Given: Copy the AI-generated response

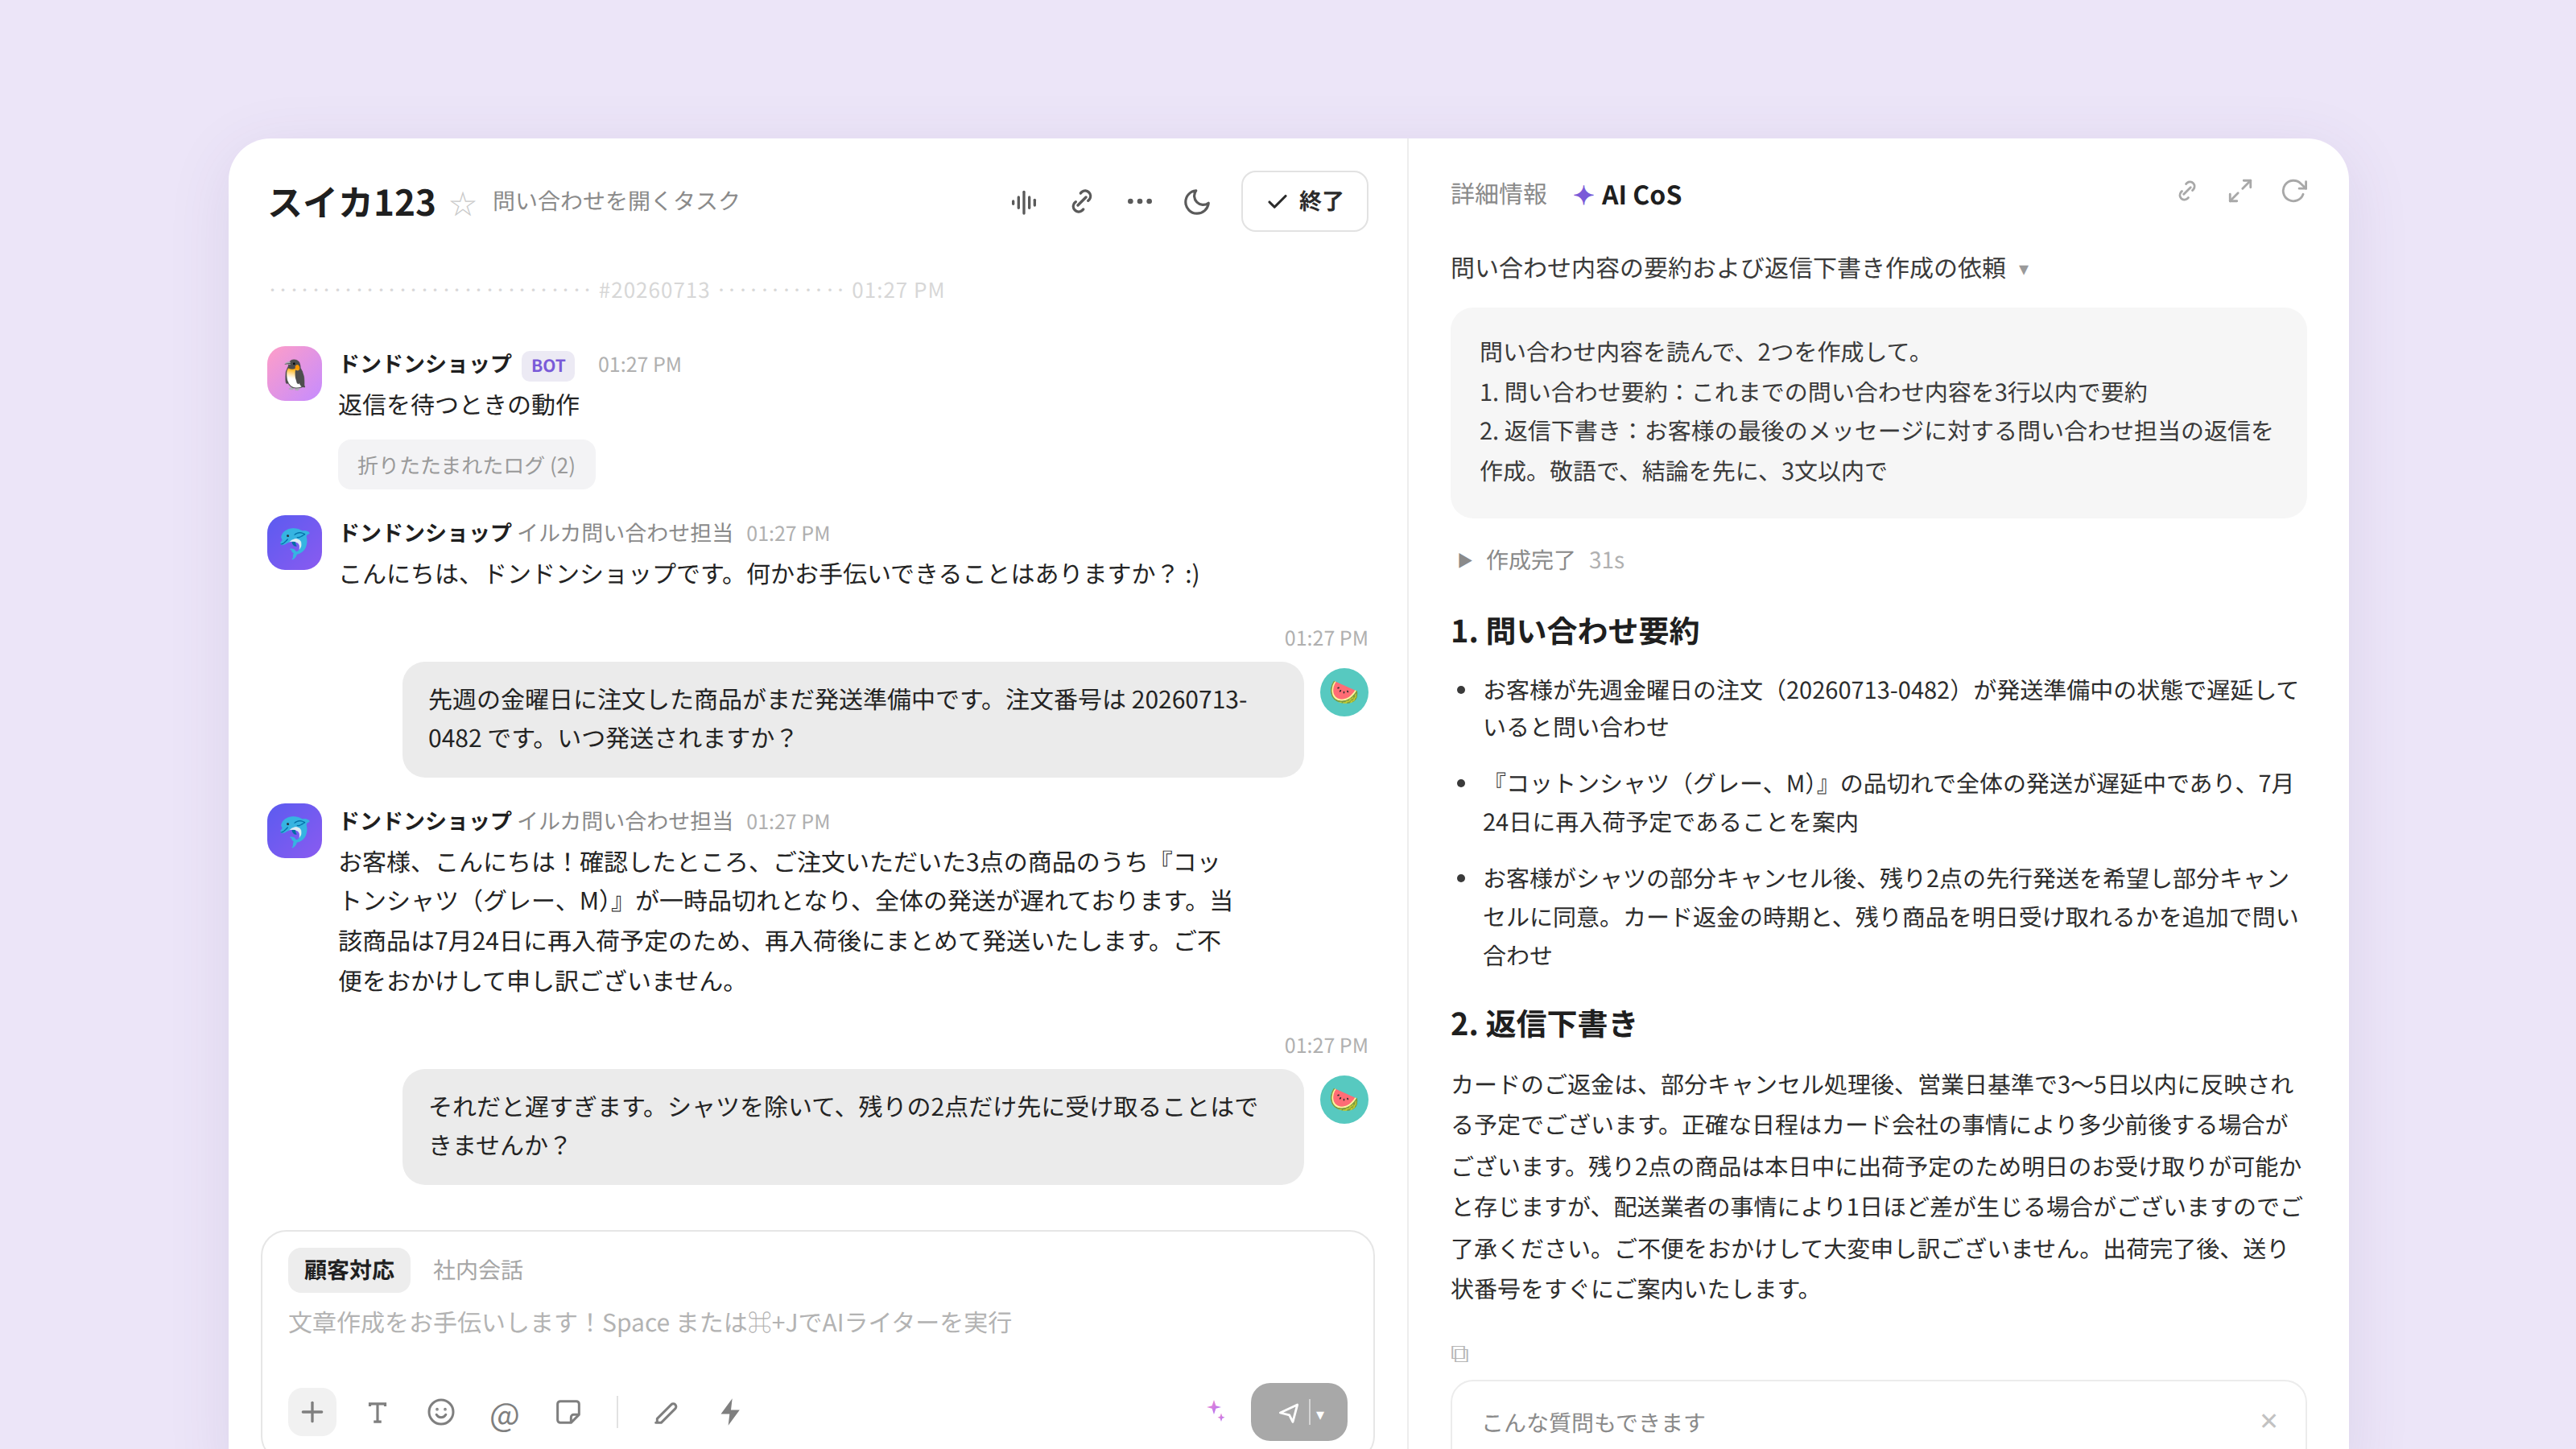Looking at the screenshot, I should click(x=1460, y=1354).
